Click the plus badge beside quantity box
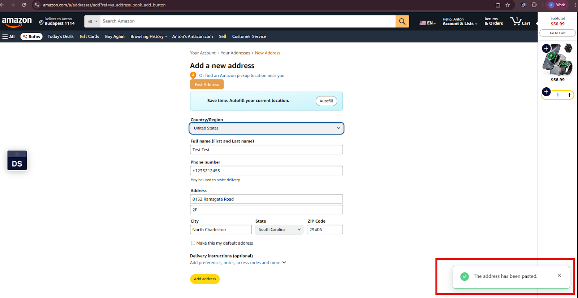Viewport: 578px width, 298px height. tap(546, 92)
